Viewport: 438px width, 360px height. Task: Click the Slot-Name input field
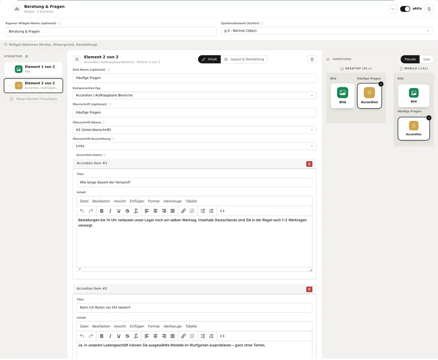[194, 78]
